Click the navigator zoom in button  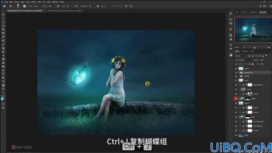(269, 47)
